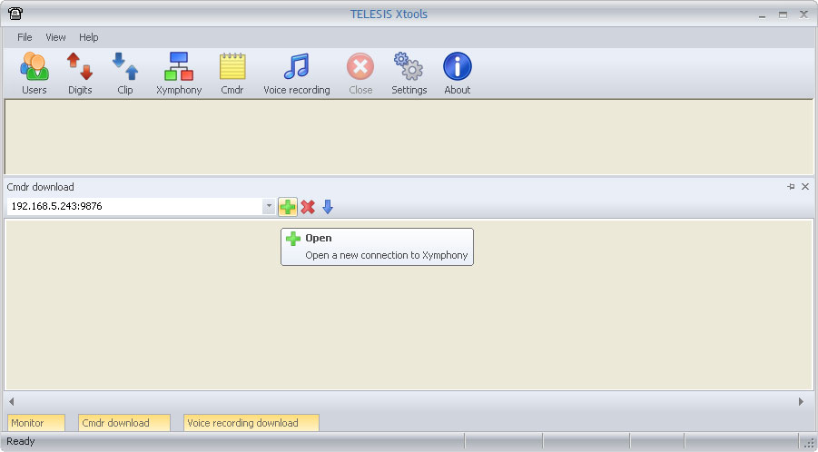Click the red X disconnect icon
This screenshot has height=452, width=818.
point(308,207)
